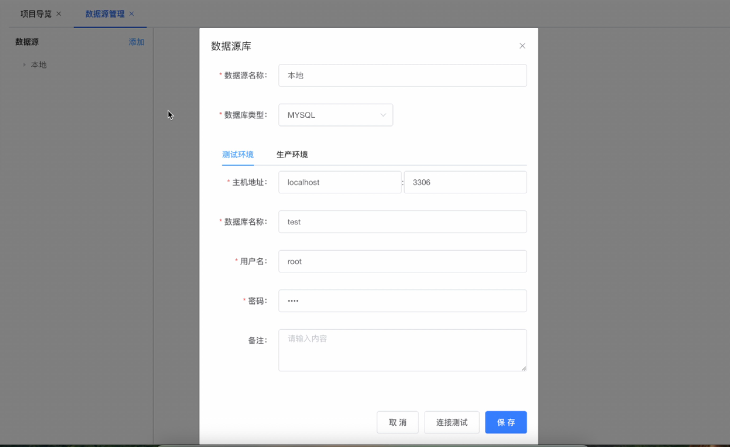Expand the 本地 tree node arrow
This screenshot has height=447, width=730.
24,64
